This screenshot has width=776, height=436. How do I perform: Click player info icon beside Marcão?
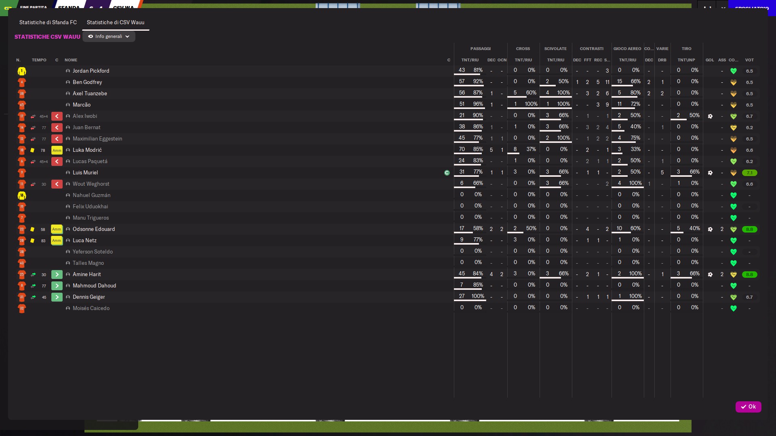[x=68, y=105]
